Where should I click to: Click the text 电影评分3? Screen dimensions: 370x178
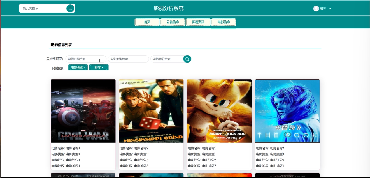209,160
